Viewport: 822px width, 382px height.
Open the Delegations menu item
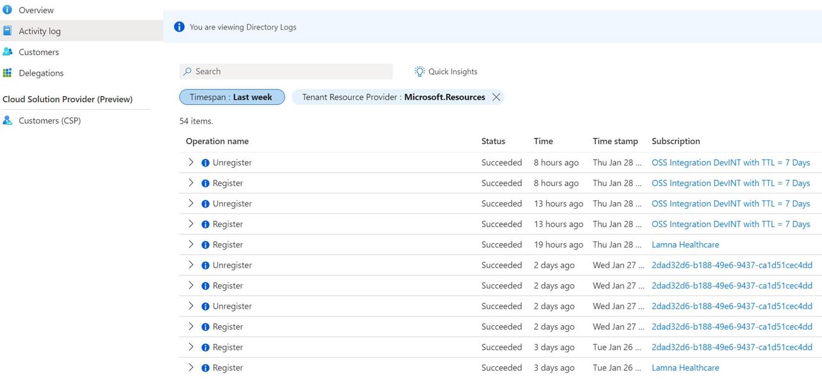41,73
